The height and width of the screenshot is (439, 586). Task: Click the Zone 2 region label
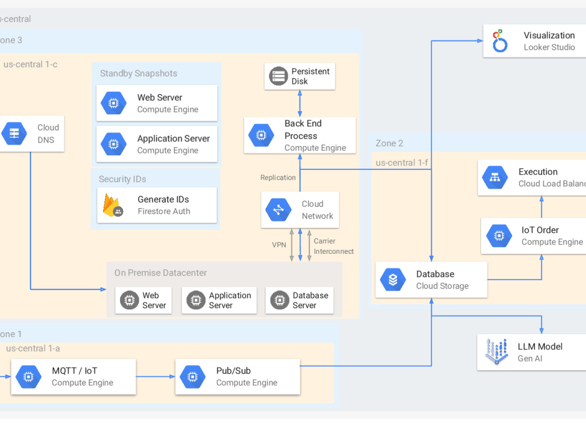pos(389,143)
